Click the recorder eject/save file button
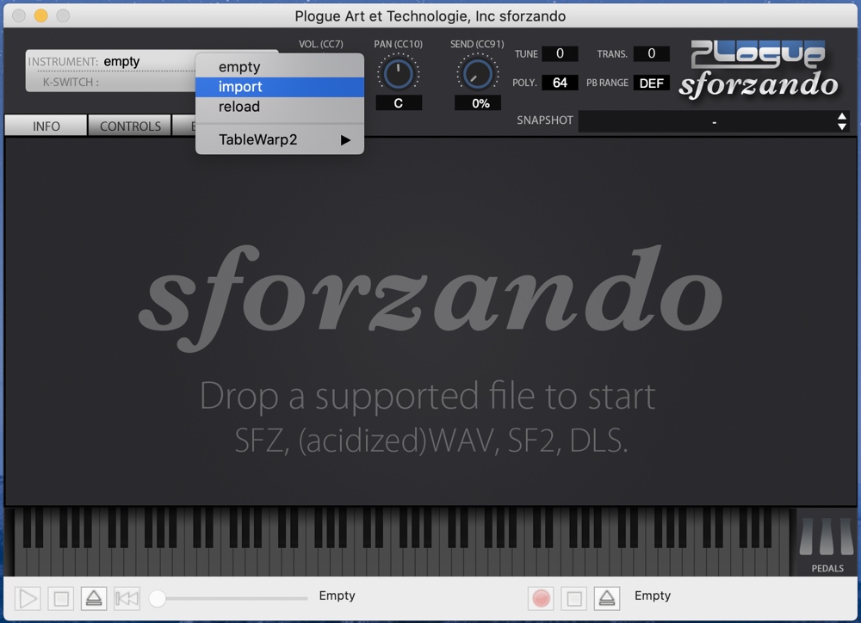861x623 pixels. 607,598
